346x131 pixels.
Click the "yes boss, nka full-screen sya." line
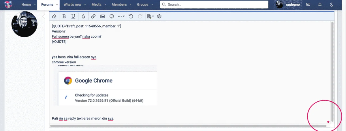point(74,57)
